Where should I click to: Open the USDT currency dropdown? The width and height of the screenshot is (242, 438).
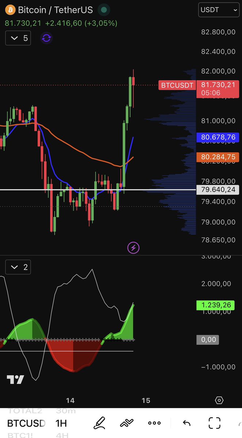pos(219,10)
